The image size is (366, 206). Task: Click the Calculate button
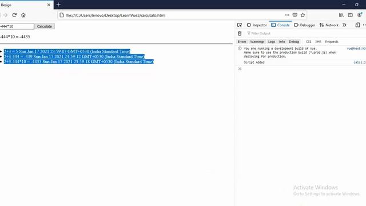[45, 26]
